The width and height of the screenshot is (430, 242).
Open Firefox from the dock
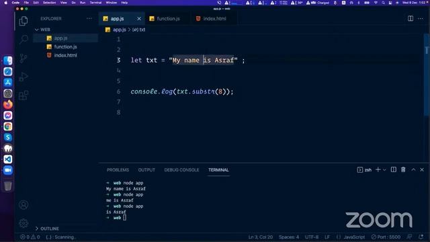click(x=8, y=104)
